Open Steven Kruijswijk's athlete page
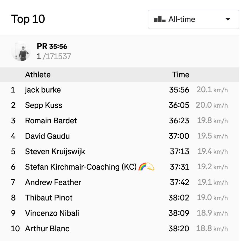This screenshot has height=241, width=243. [55, 151]
